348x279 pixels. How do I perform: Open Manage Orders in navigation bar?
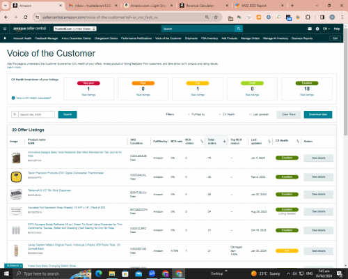pyautogui.click(x=250, y=38)
